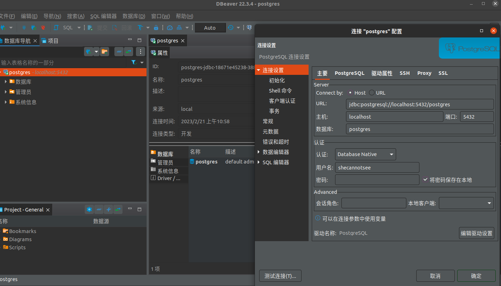501x286 pixels.
Task: Maximize the Project panel view
Action: click(x=139, y=209)
